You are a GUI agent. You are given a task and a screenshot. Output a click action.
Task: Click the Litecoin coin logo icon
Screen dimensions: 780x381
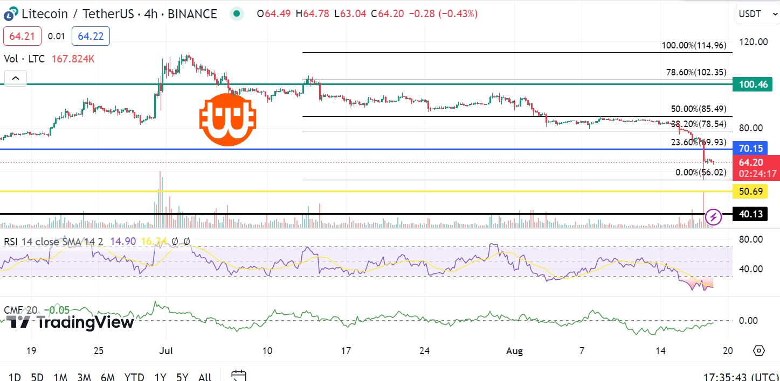pos(10,13)
